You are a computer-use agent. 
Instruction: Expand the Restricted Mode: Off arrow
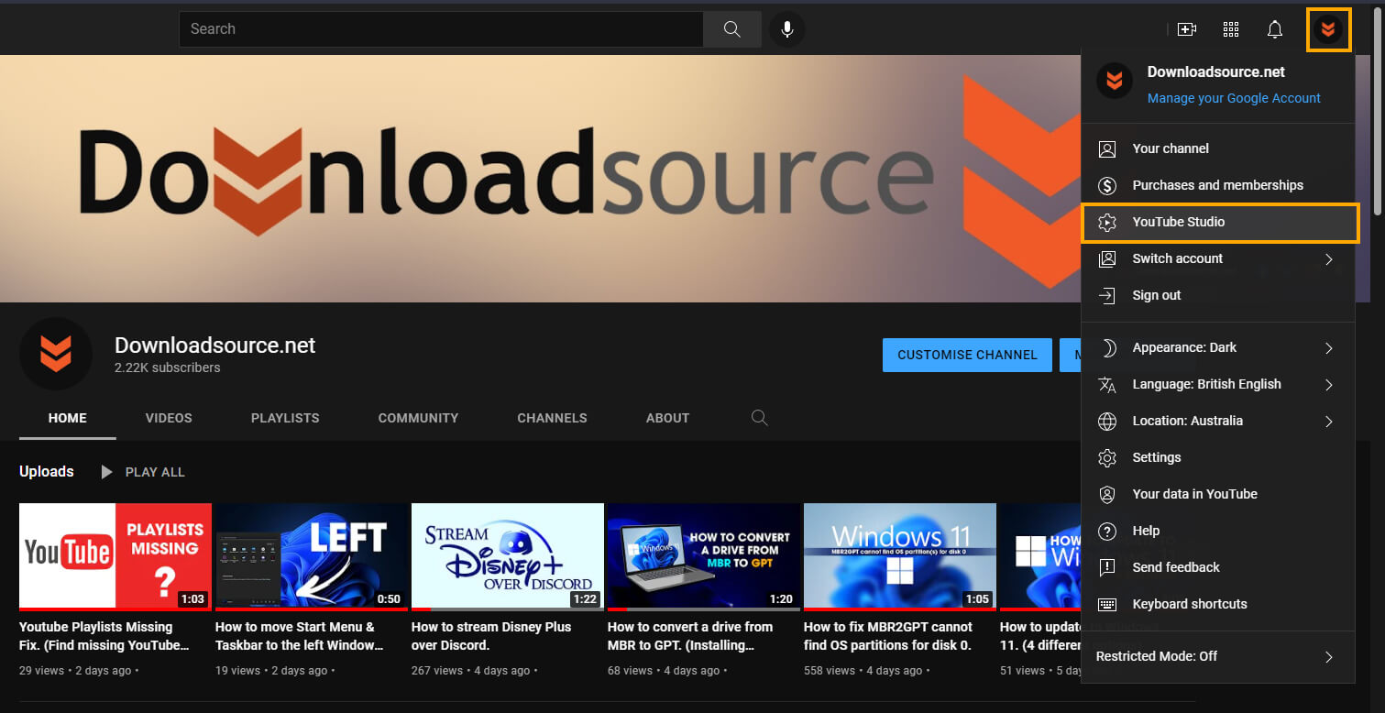click(1328, 657)
